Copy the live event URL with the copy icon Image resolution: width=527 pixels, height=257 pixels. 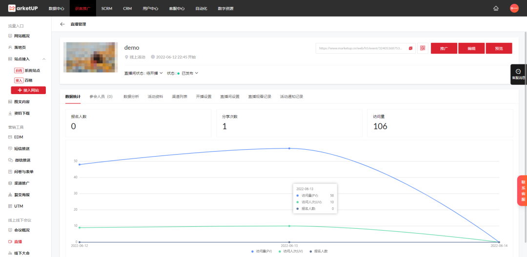410,48
